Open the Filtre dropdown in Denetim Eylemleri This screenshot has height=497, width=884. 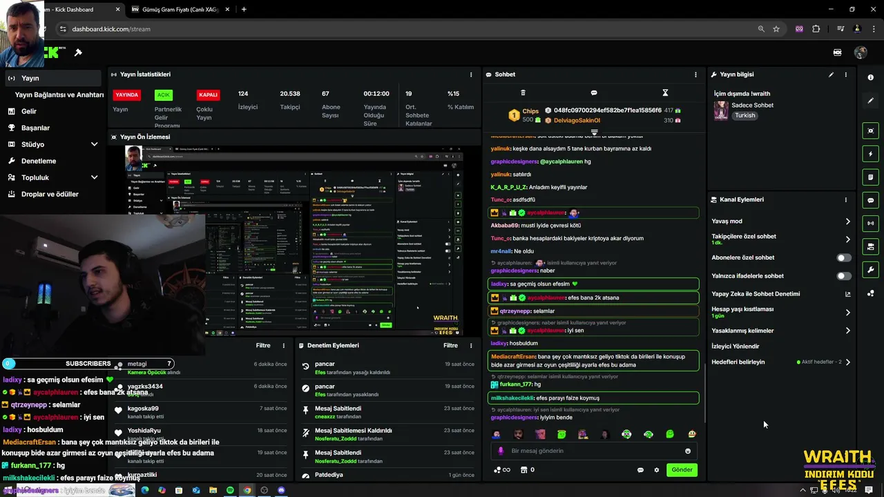coord(450,345)
